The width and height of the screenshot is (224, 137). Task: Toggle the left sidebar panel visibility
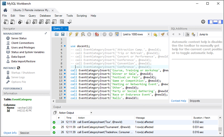[210, 22]
